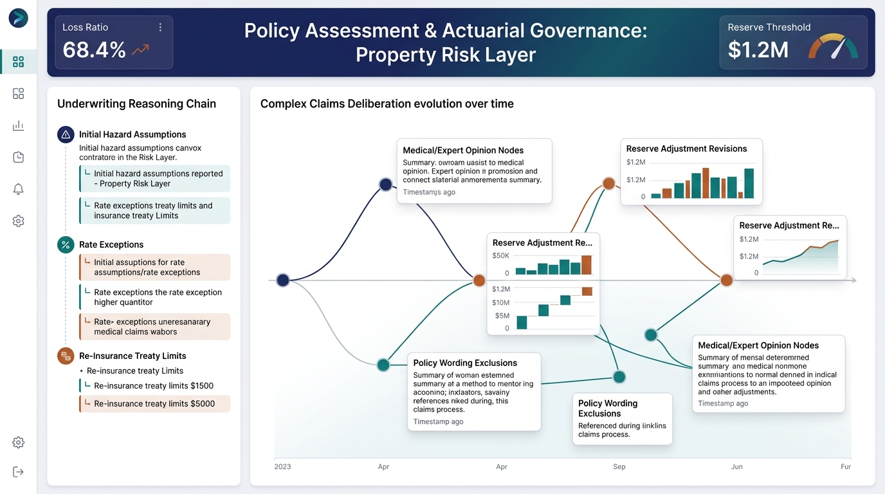The height and width of the screenshot is (494, 885).
Task: Open the widgets icon below dashboard
Action: coord(18,94)
